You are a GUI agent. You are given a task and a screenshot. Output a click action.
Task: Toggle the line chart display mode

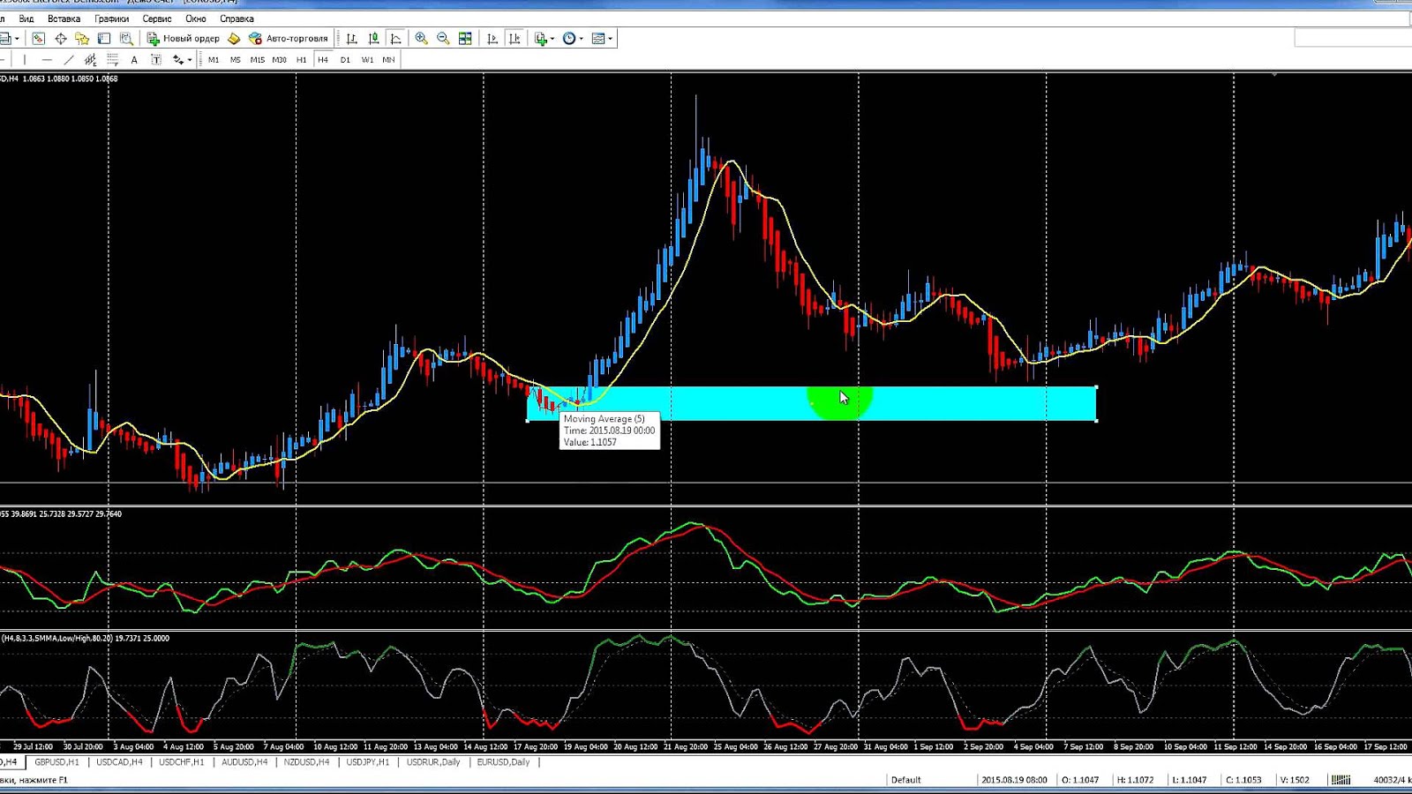coord(395,38)
